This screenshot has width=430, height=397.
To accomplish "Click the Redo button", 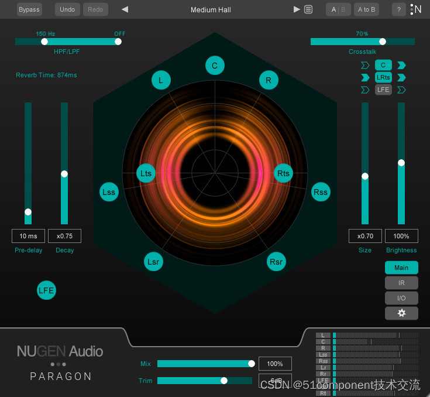I will click(95, 9).
